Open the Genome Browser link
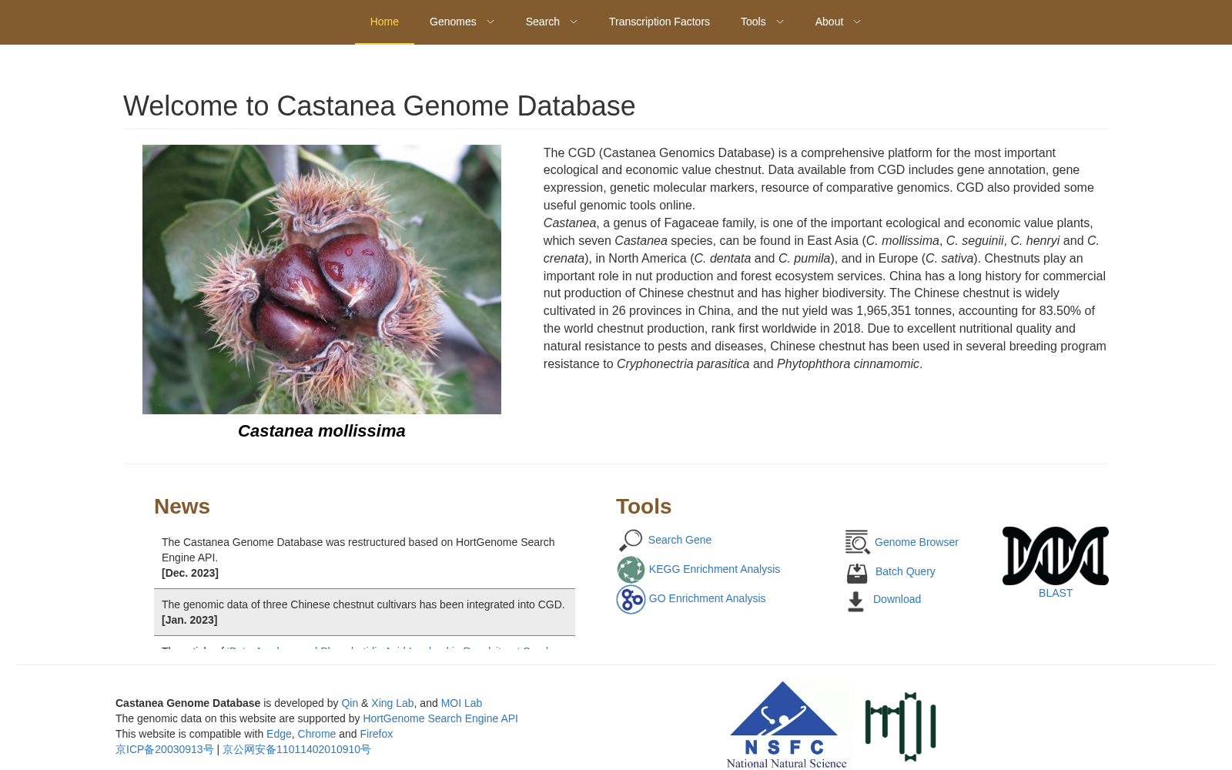This screenshot has height=770, width=1232. [916, 542]
